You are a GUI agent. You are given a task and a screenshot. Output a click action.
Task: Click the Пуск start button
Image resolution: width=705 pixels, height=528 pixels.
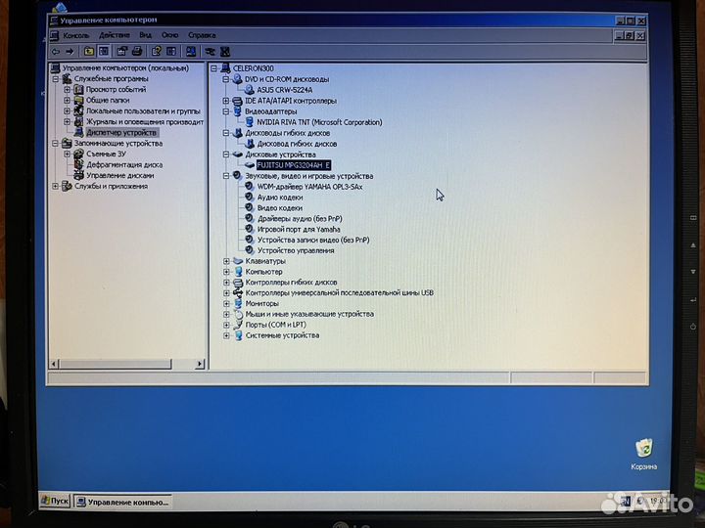(x=55, y=501)
